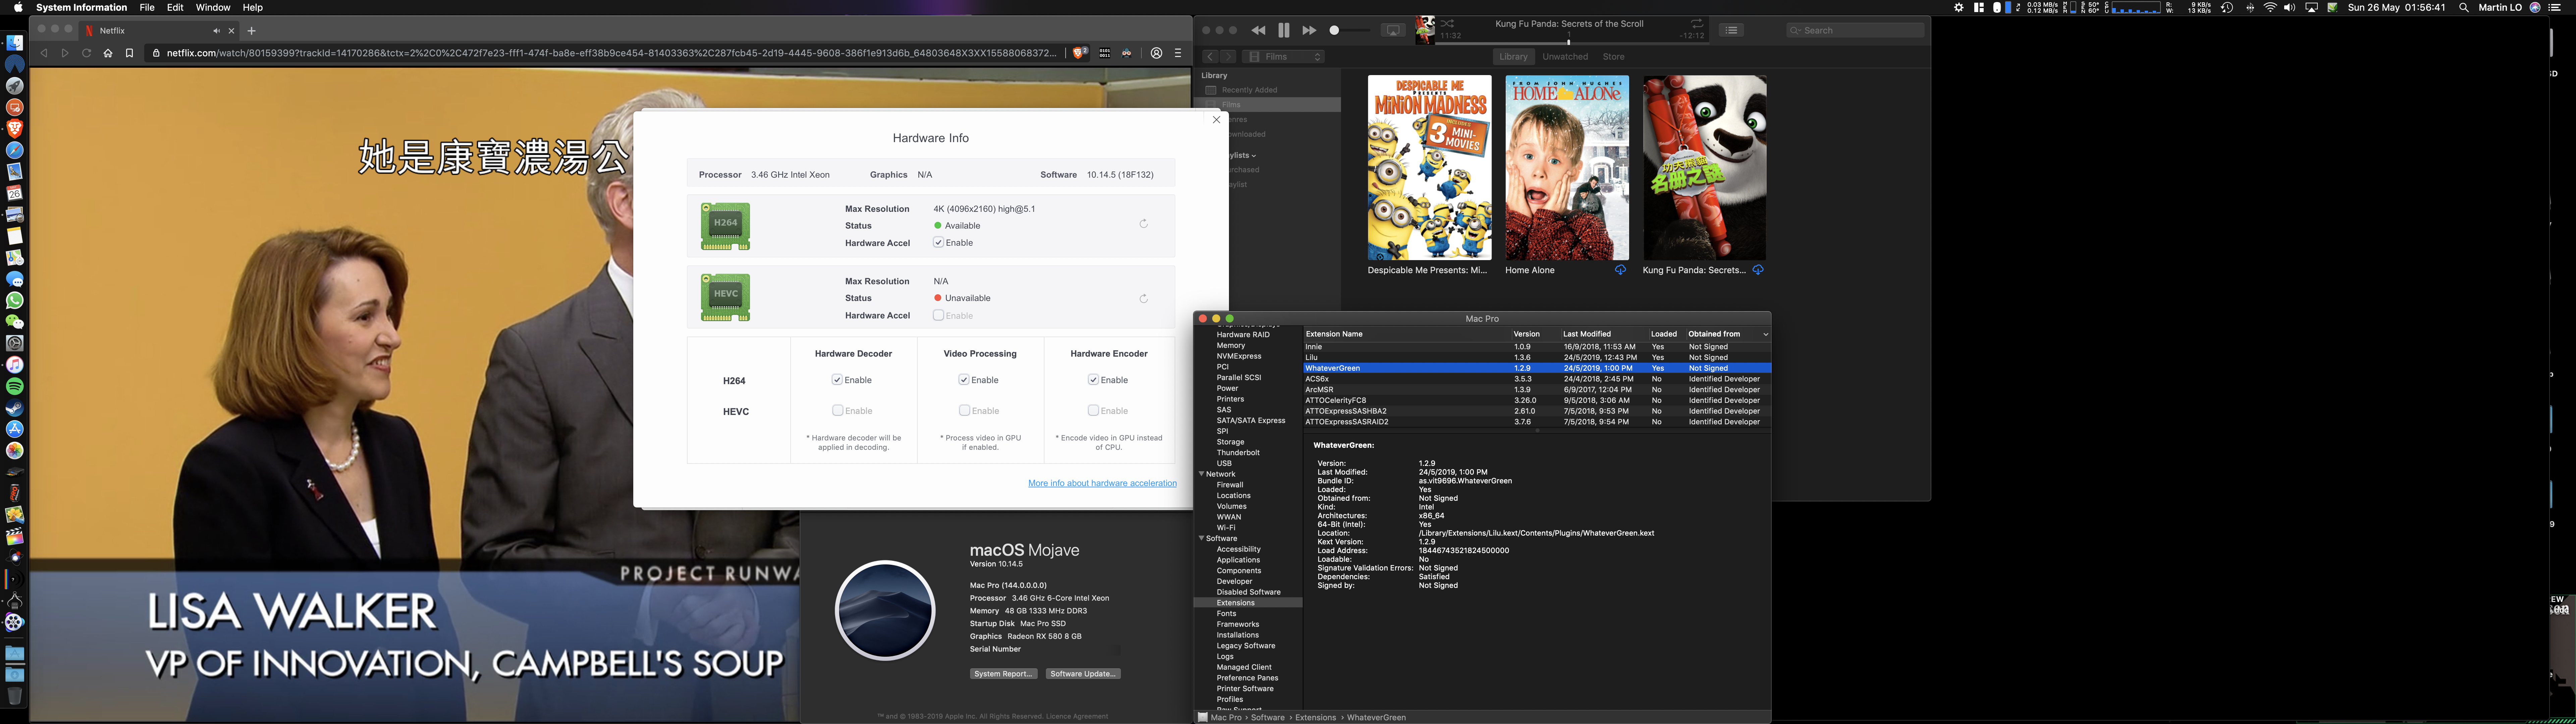Toggle H264 Hardware Accel Enable checkbox
Viewport: 2576px width, 724px height.
pos(938,243)
